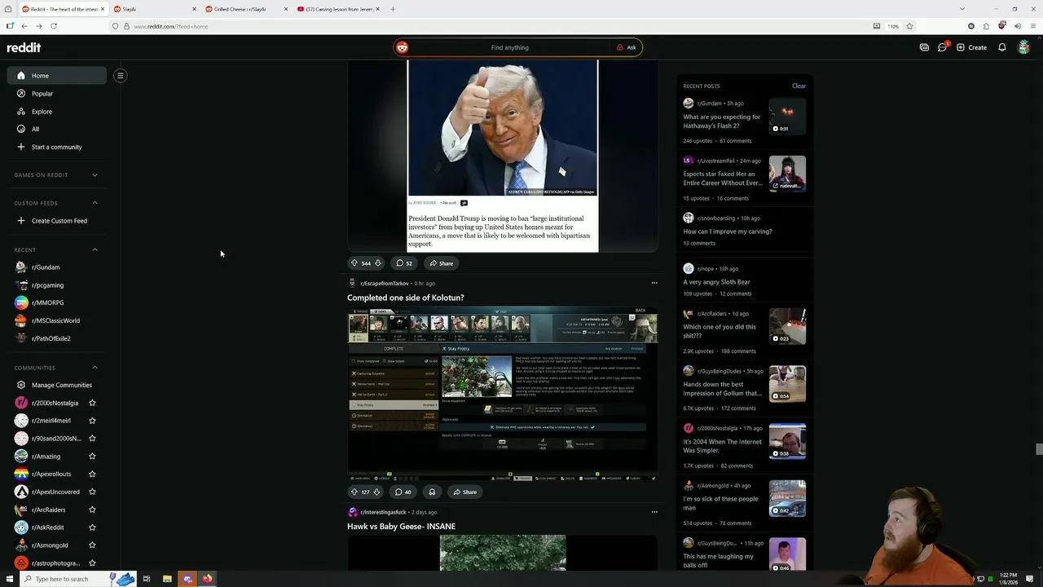Screen dimensions: 1043x587
Task: Clear the recent posts list
Action: point(799,86)
